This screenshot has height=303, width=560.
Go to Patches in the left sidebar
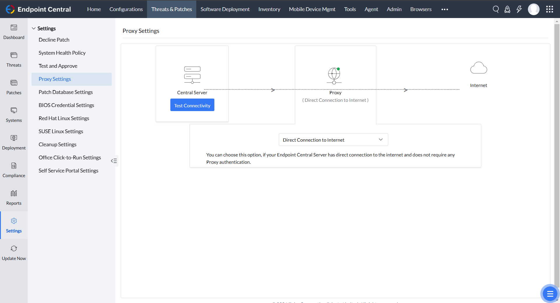point(14,88)
